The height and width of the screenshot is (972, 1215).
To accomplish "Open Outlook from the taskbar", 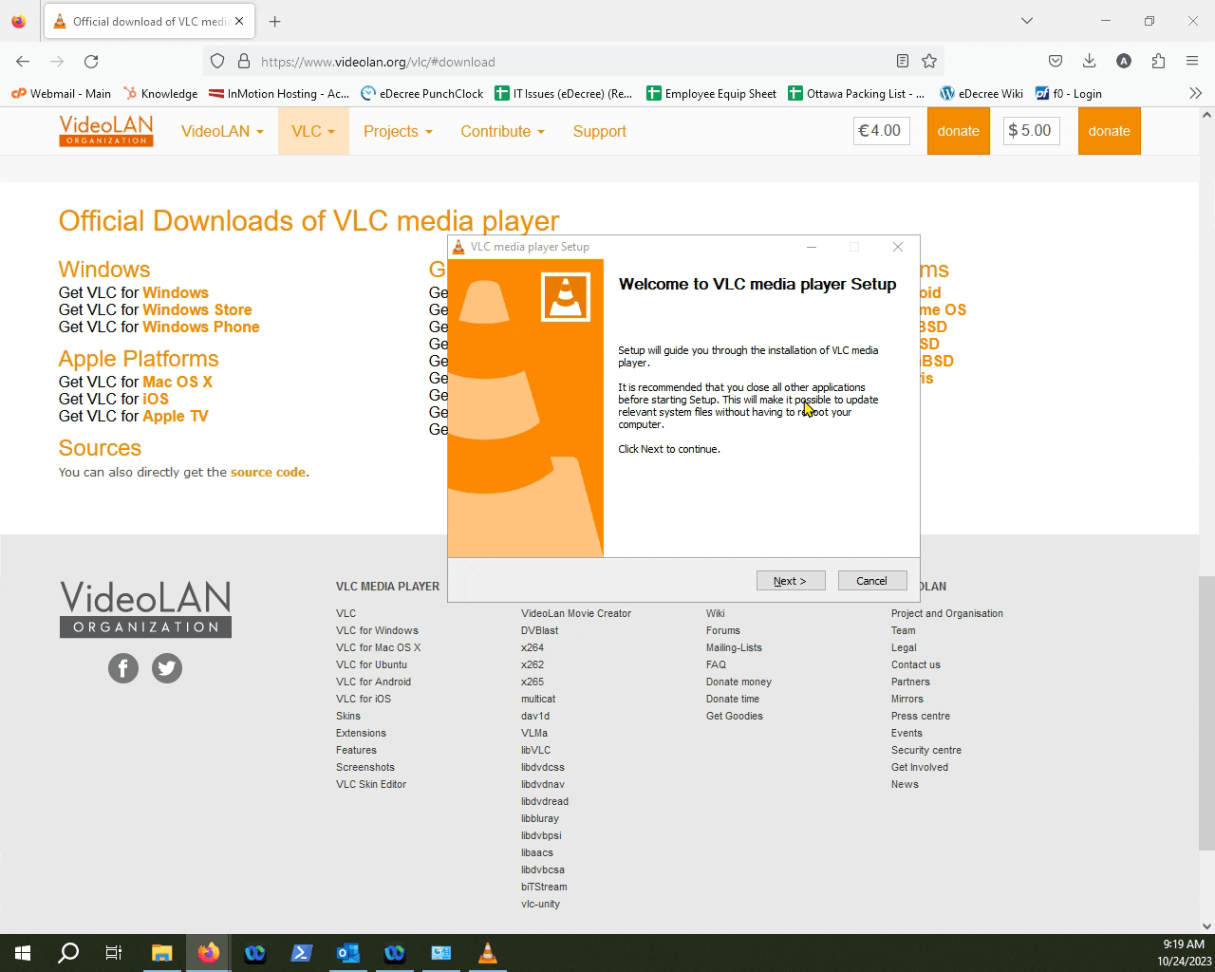I will [347, 953].
